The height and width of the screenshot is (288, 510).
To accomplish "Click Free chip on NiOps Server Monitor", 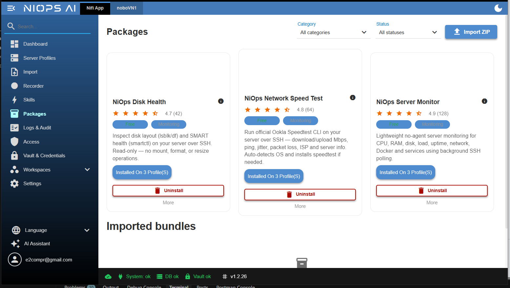I will point(394,124).
